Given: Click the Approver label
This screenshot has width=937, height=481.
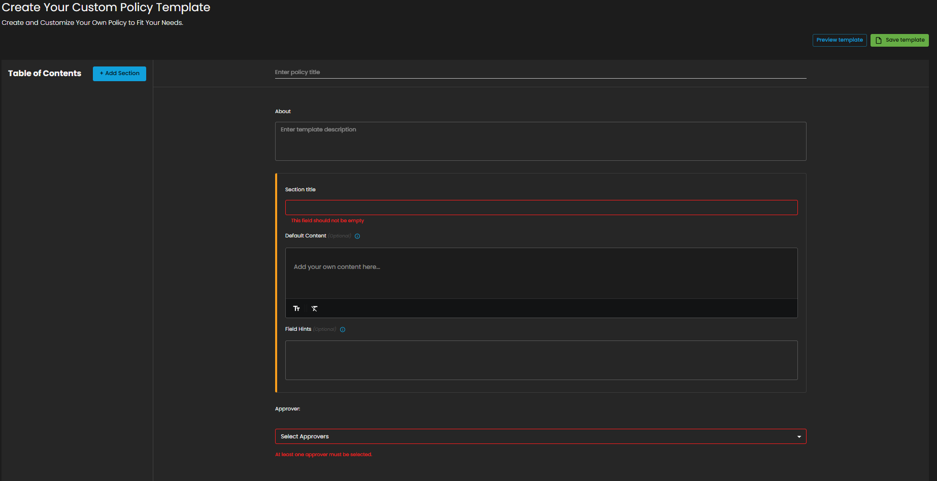Looking at the screenshot, I should (x=287, y=409).
